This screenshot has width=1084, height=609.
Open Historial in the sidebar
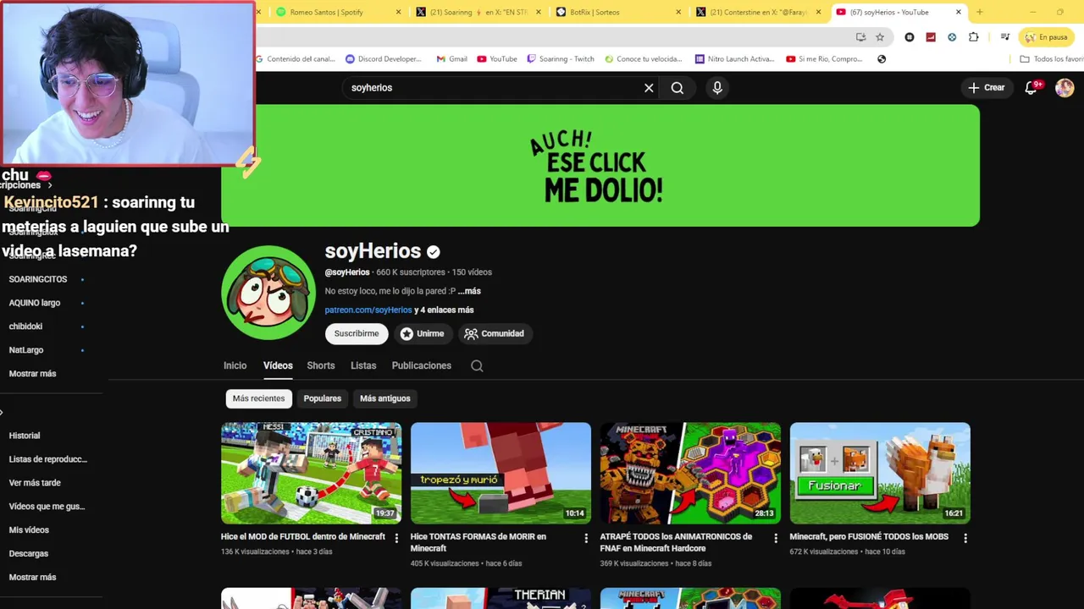point(25,436)
